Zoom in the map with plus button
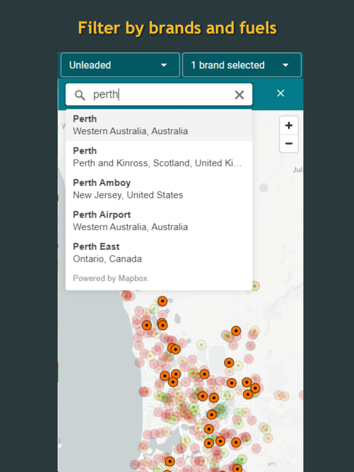Viewport: 354px width, 472px height. click(289, 125)
